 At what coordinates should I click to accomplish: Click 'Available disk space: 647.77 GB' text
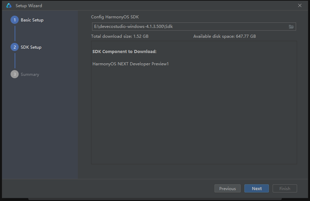(x=225, y=36)
